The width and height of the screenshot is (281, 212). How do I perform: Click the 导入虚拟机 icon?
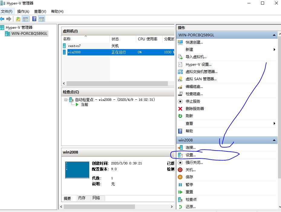point(180,57)
